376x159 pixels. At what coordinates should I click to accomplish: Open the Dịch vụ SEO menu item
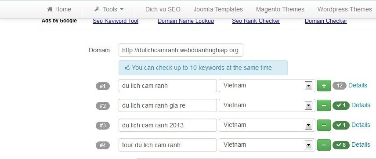tap(163, 9)
